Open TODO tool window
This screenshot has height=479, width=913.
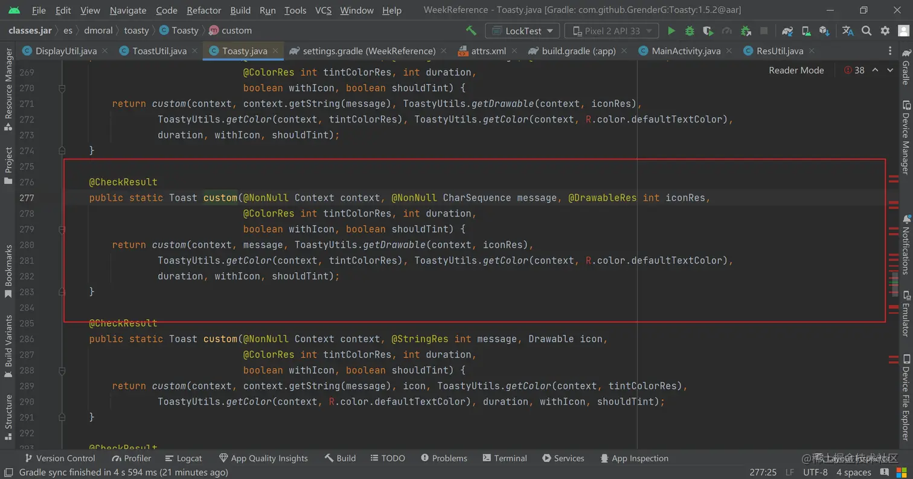pyautogui.click(x=388, y=458)
